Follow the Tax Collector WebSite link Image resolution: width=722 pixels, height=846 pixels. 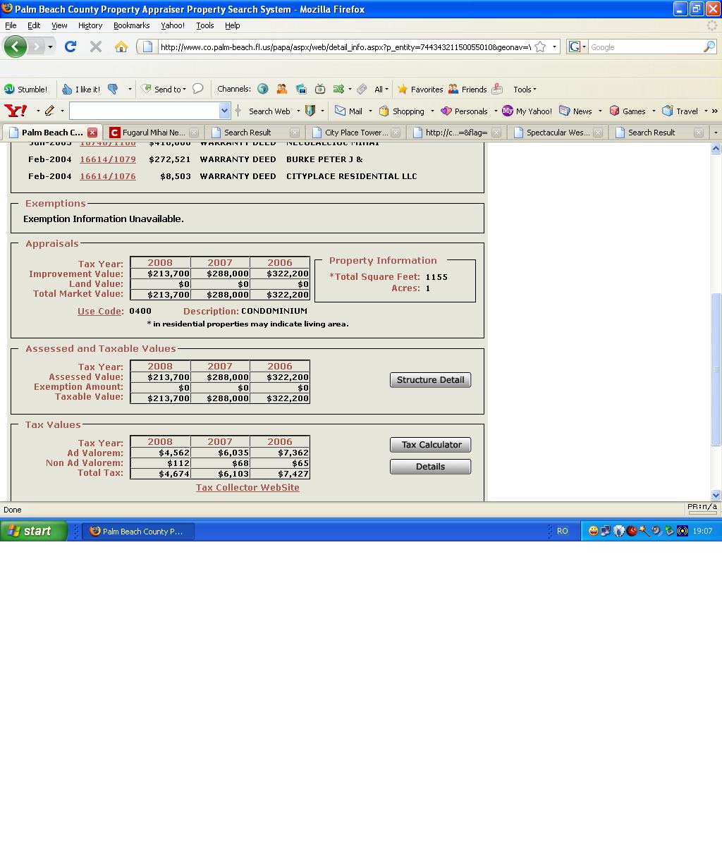coord(247,488)
